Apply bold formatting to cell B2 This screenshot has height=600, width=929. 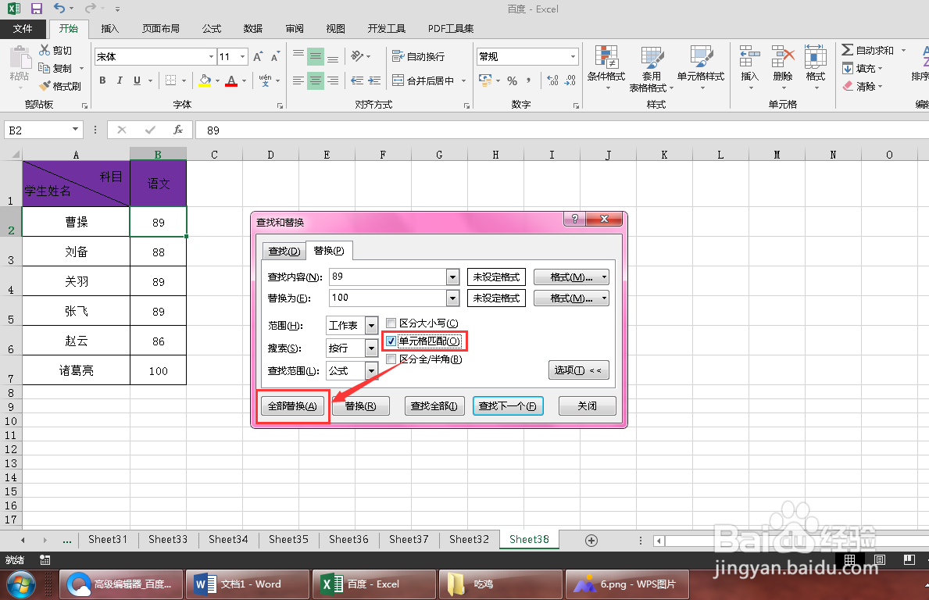(x=102, y=80)
